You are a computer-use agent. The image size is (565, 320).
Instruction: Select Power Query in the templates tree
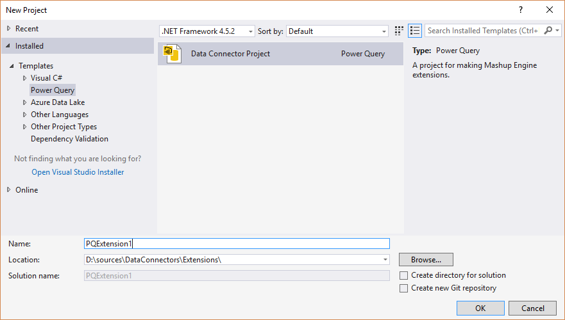(53, 90)
